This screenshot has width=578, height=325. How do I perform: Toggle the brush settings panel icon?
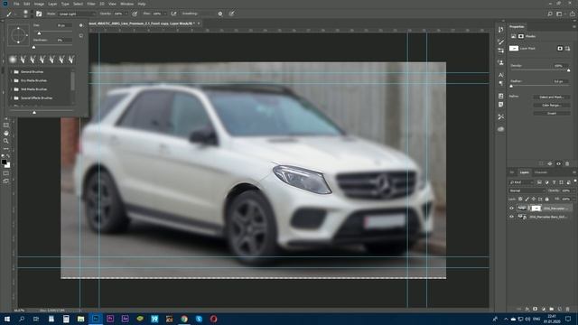(x=39, y=14)
